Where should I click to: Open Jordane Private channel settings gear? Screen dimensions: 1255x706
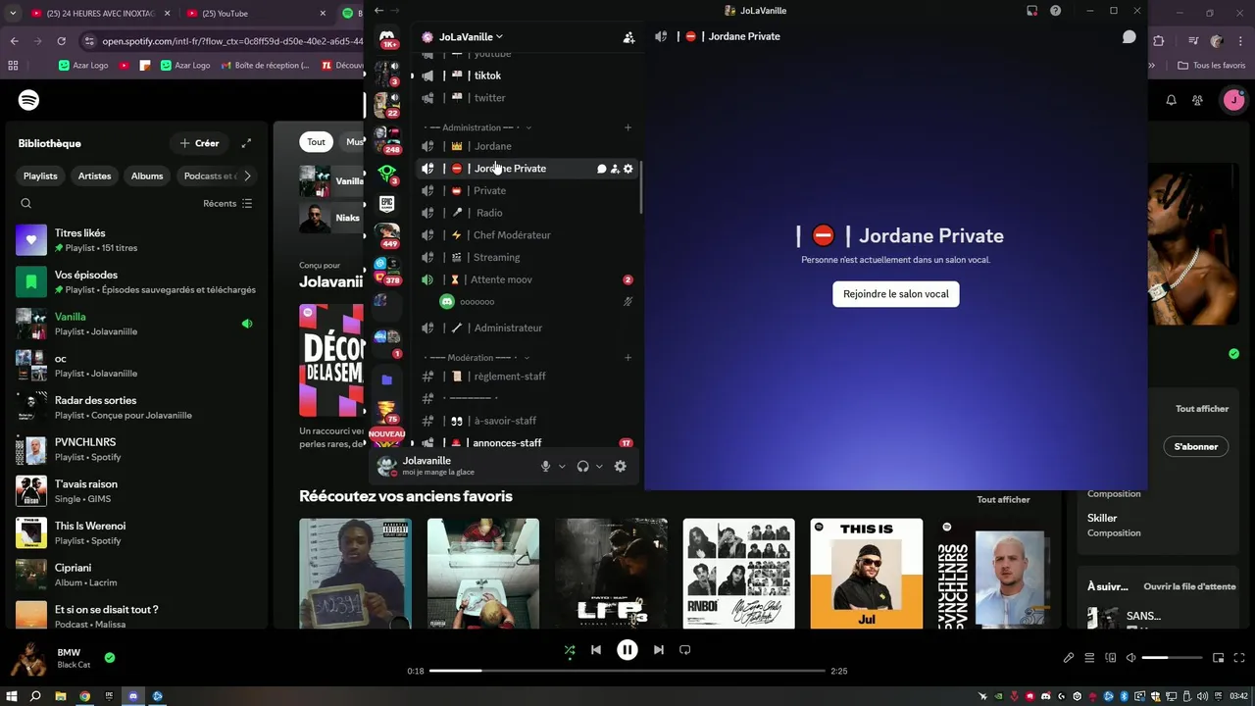click(x=628, y=169)
